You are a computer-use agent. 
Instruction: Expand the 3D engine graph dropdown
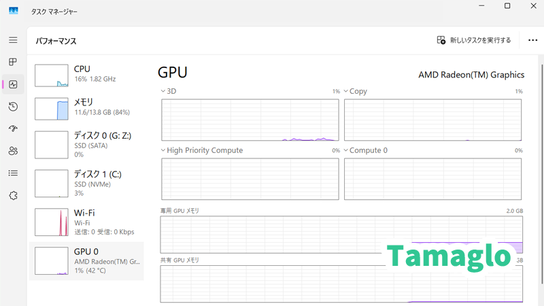click(x=163, y=90)
